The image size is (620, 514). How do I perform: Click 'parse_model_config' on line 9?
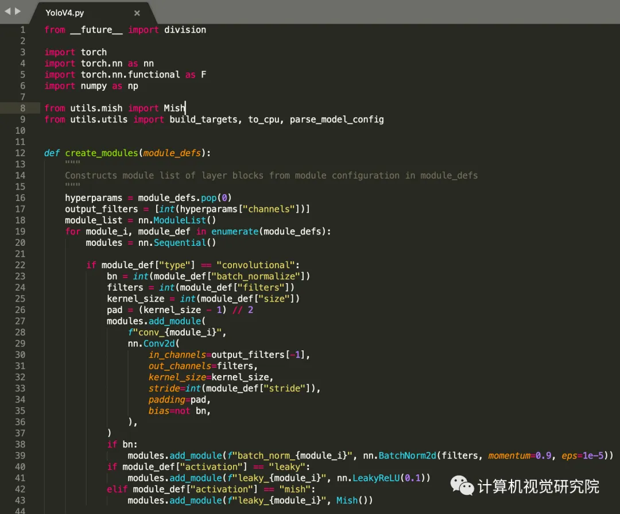click(337, 119)
